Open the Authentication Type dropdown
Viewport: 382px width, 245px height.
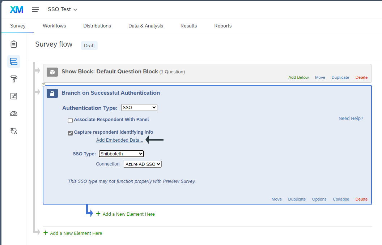coord(139,107)
